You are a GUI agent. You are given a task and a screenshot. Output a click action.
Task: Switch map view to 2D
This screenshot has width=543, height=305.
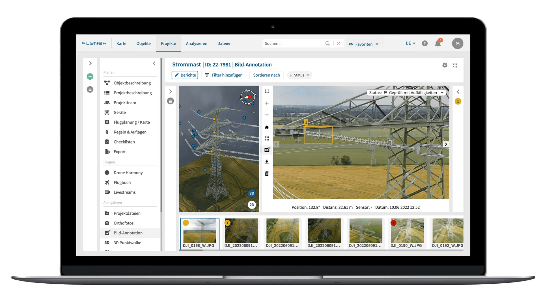251,205
